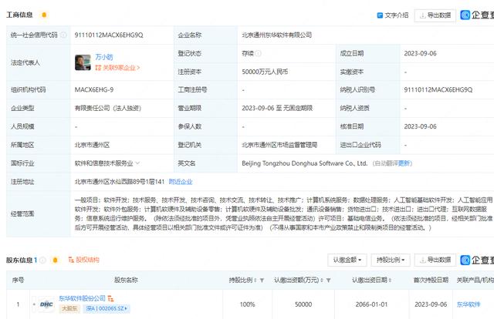The width and height of the screenshot is (494, 319).
Task: Expand the 深A | 002065.SZ stock tag
Action: click(x=107, y=309)
